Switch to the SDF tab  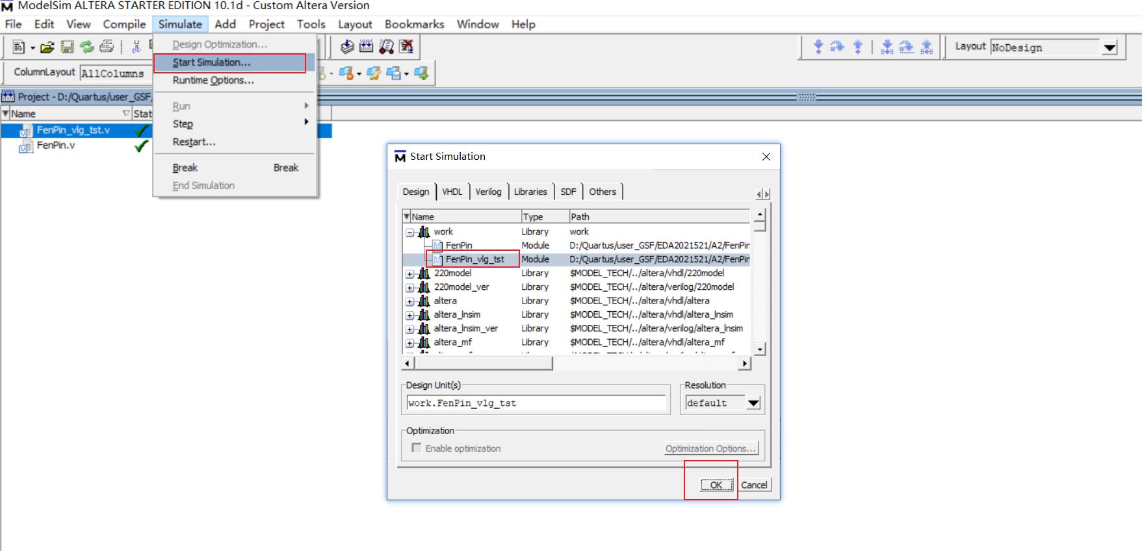pyautogui.click(x=568, y=192)
